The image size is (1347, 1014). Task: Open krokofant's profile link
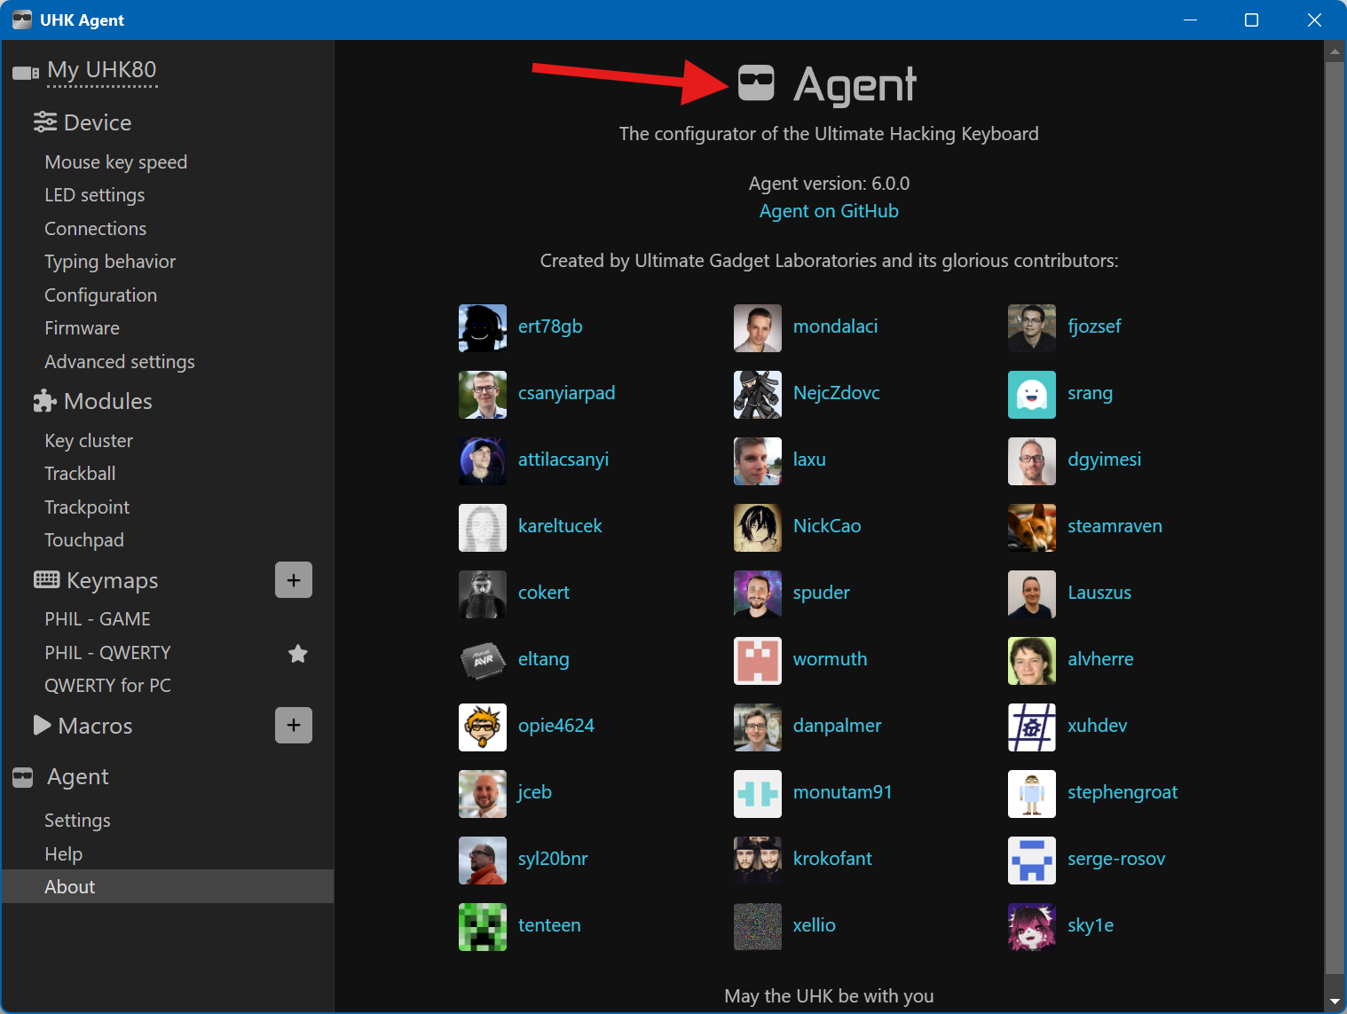pos(832,859)
